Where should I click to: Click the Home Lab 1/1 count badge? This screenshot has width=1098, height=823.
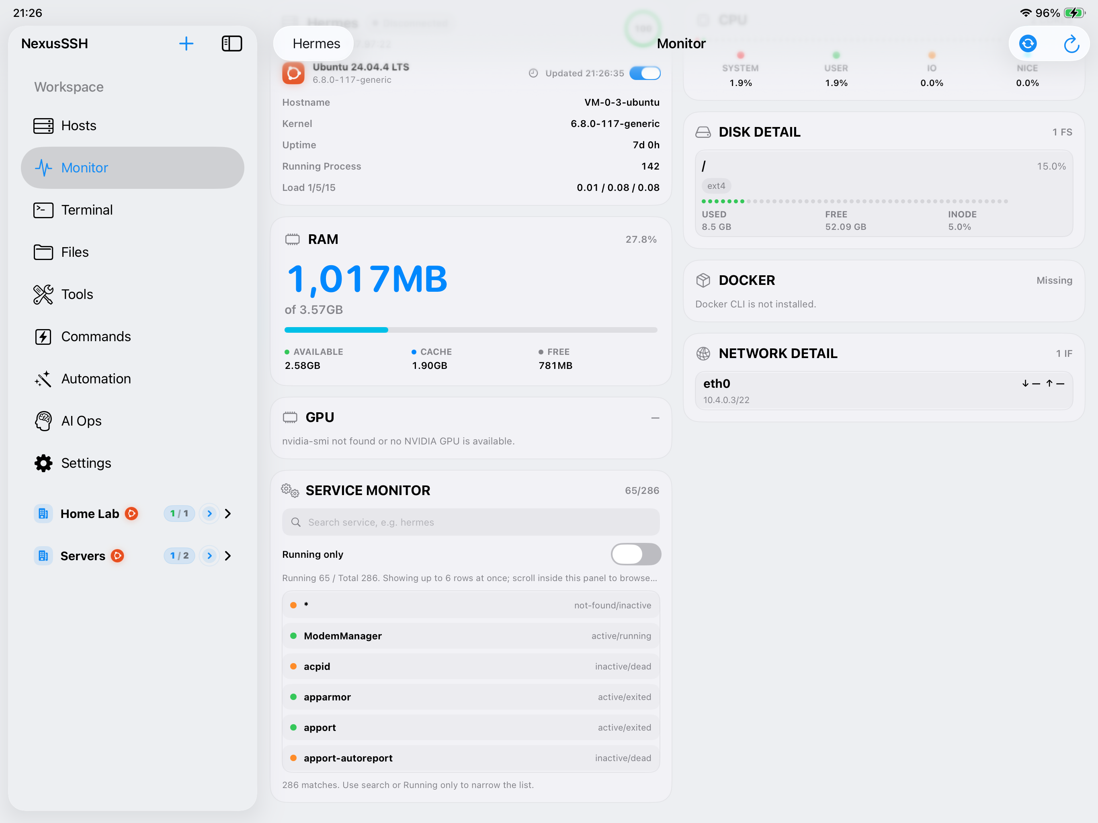pos(179,514)
